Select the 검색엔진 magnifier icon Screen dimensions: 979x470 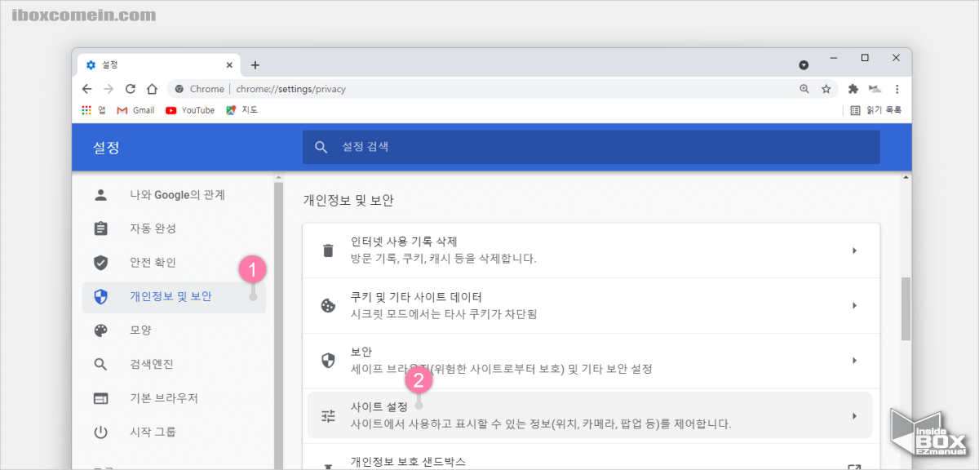(101, 364)
